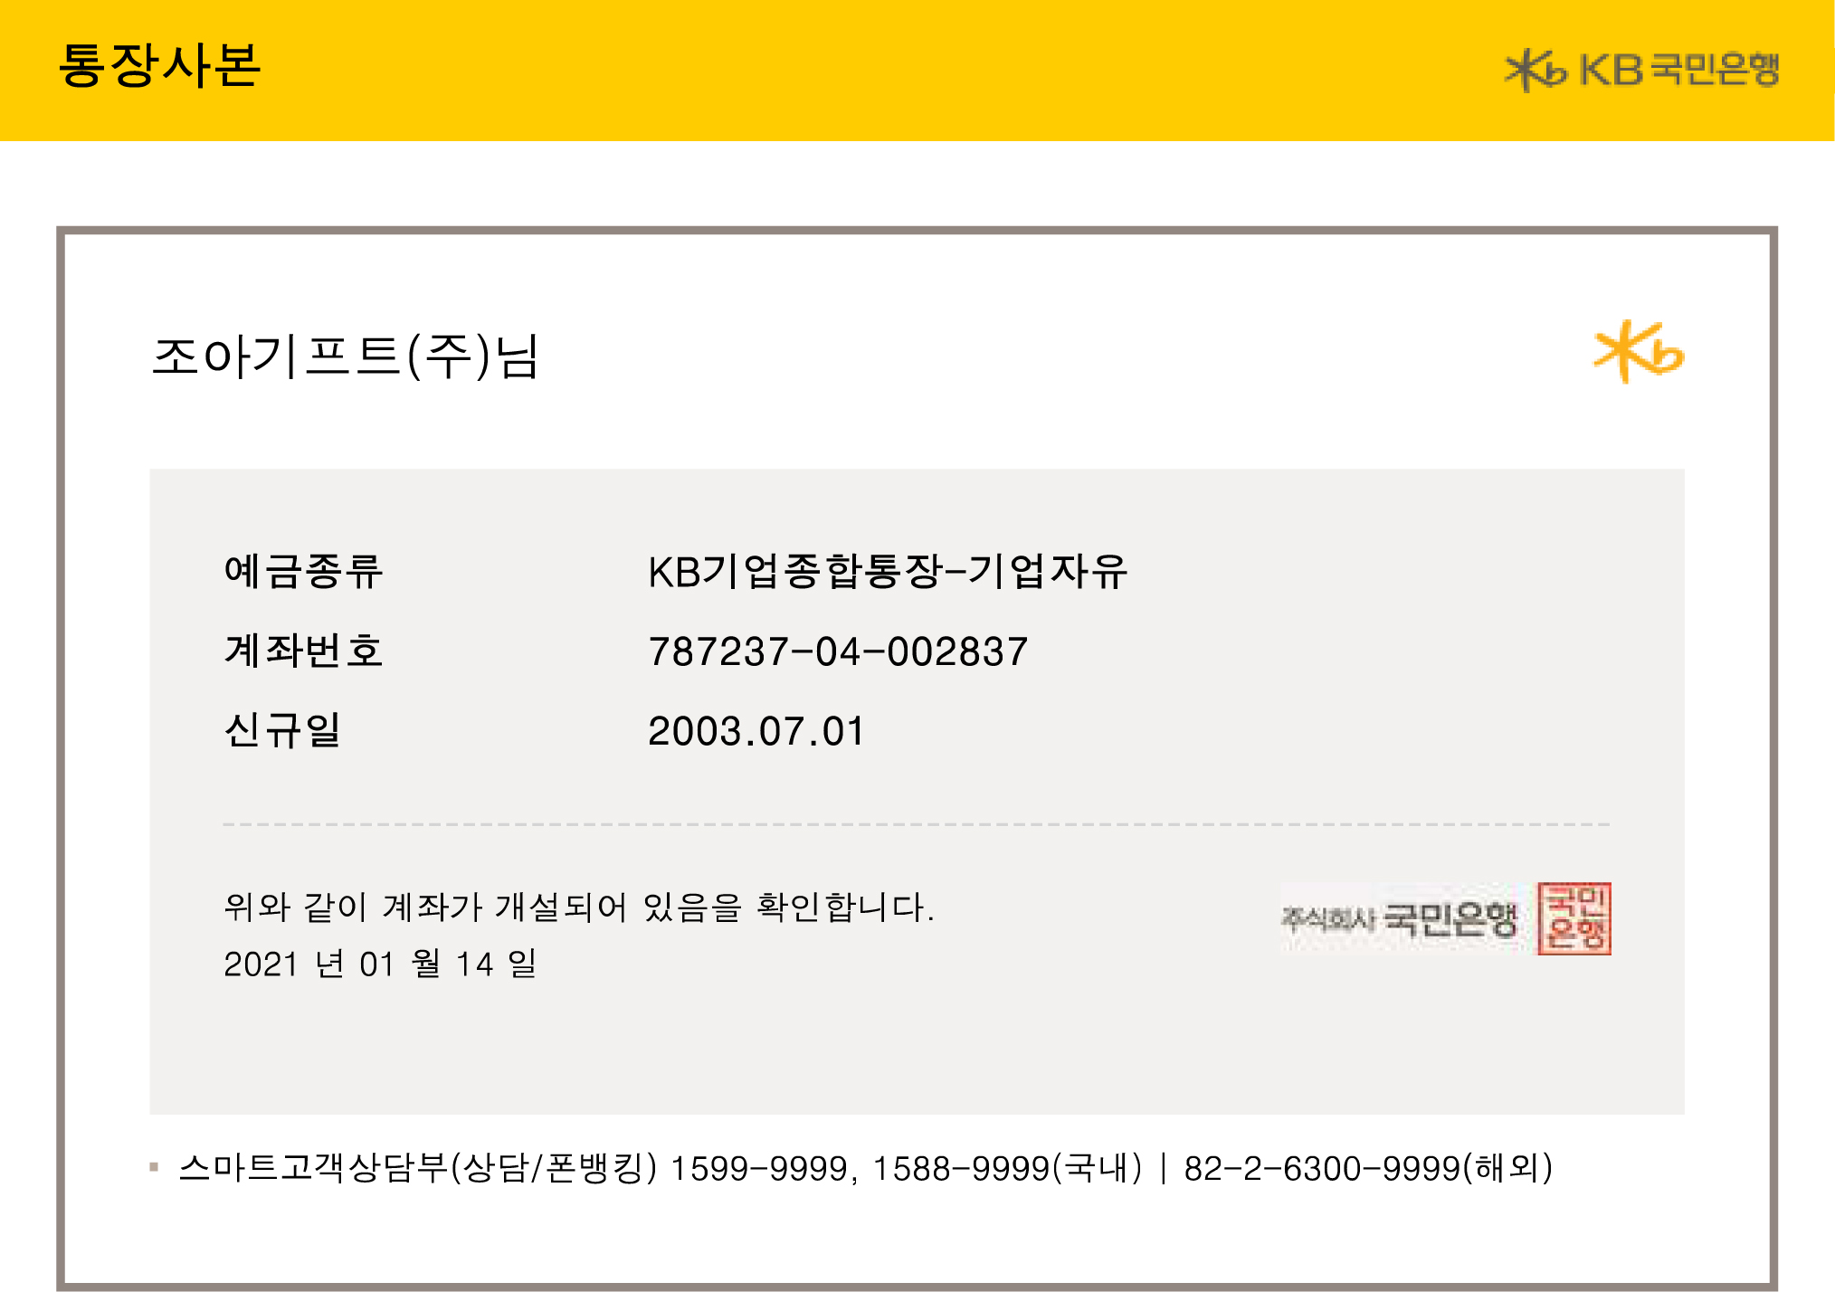Click the 통장사본 title text
The height and width of the screenshot is (1292, 1835).
point(160,66)
